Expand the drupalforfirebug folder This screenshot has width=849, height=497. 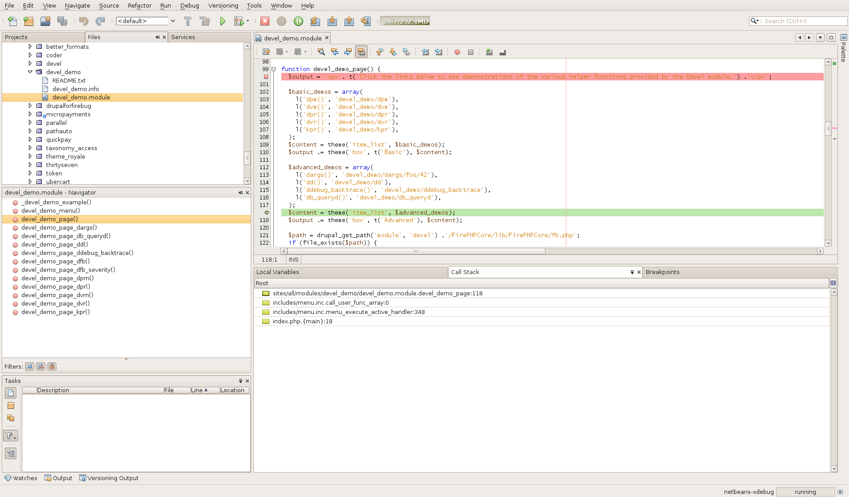[30, 106]
